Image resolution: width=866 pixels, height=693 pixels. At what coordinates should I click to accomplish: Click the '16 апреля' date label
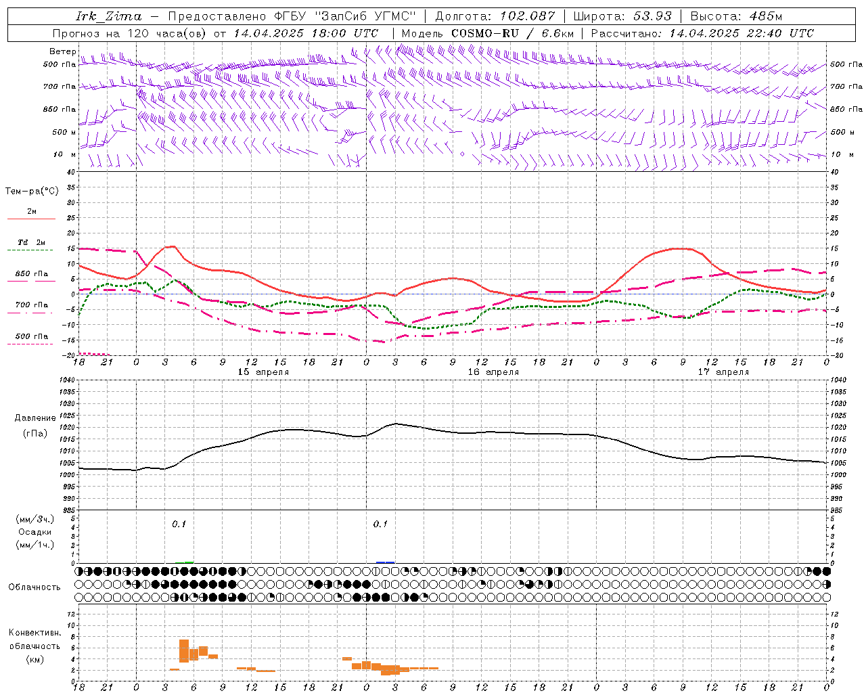(x=493, y=372)
